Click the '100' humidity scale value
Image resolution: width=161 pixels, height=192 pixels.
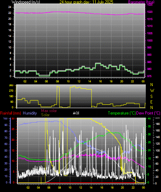click(5, 119)
